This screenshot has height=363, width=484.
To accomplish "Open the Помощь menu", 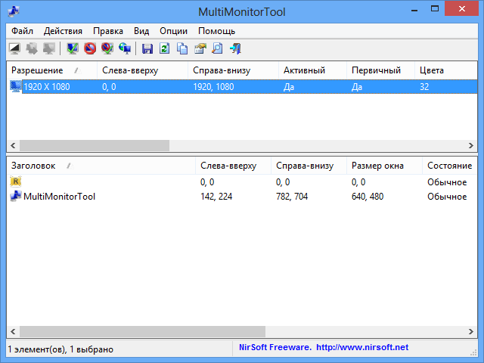I will (x=217, y=31).
